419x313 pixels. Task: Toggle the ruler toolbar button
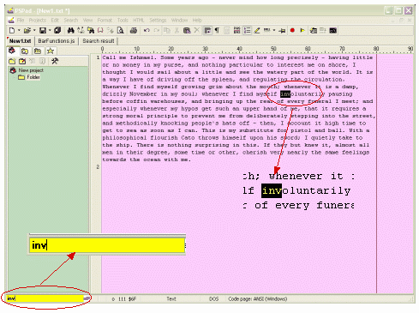pos(267,30)
